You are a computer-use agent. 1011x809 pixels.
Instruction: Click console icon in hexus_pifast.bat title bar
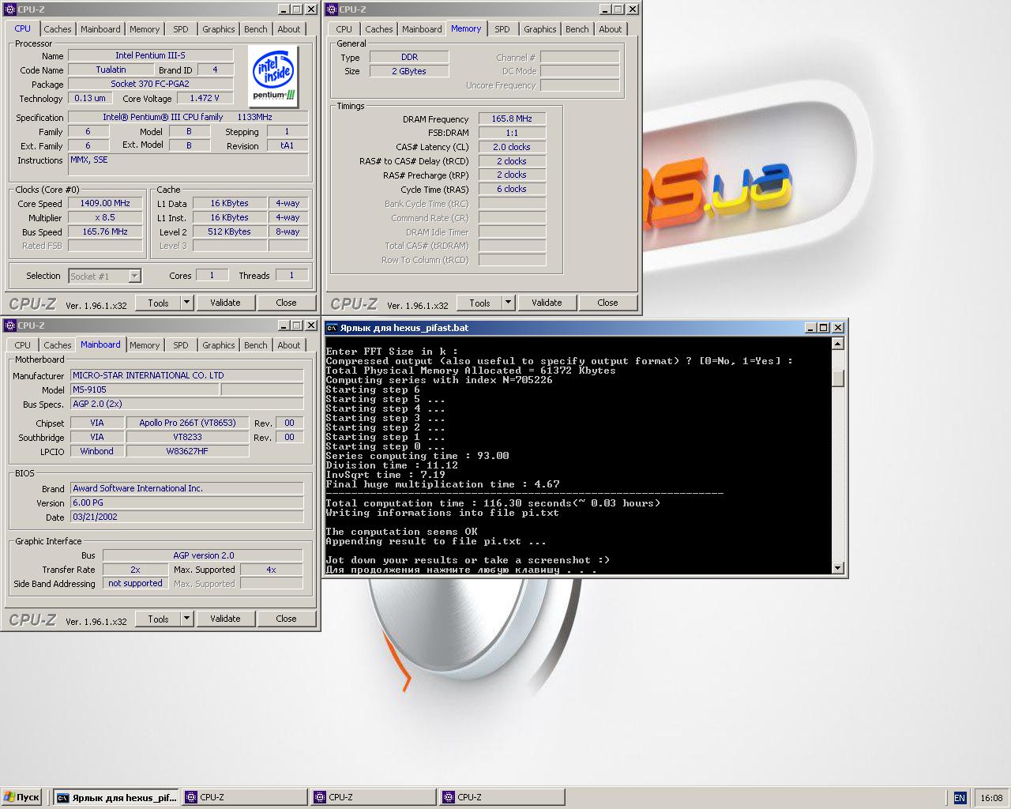(333, 328)
